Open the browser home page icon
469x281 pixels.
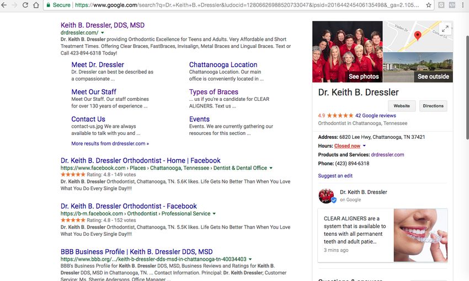click(x=36, y=5)
